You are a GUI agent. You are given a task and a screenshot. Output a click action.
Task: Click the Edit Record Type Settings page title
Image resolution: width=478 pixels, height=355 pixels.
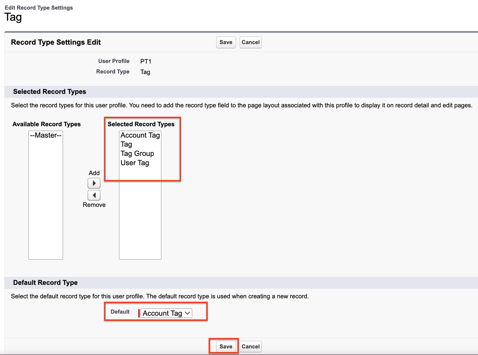[39, 8]
